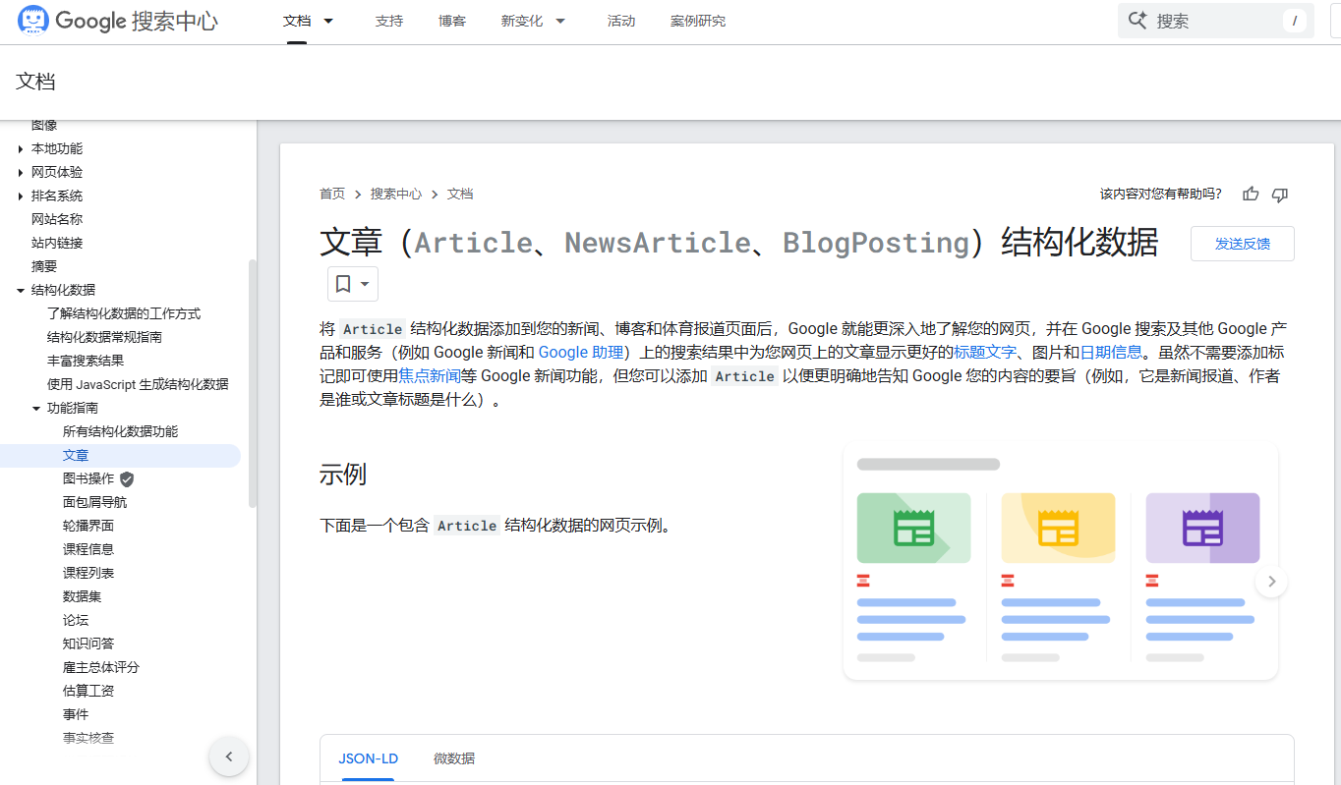
Task: Expand the 排名系统 tree section
Action: click(21, 196)
